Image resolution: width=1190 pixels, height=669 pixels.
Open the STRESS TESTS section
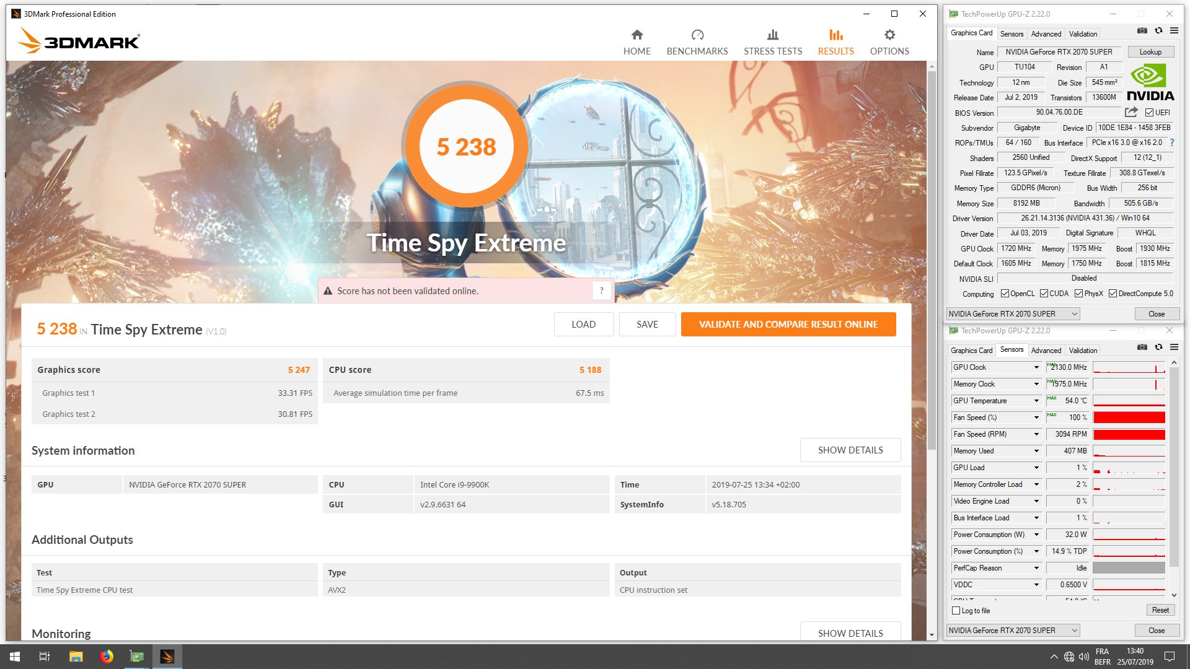pyautogui.click(x=773, y=42)
